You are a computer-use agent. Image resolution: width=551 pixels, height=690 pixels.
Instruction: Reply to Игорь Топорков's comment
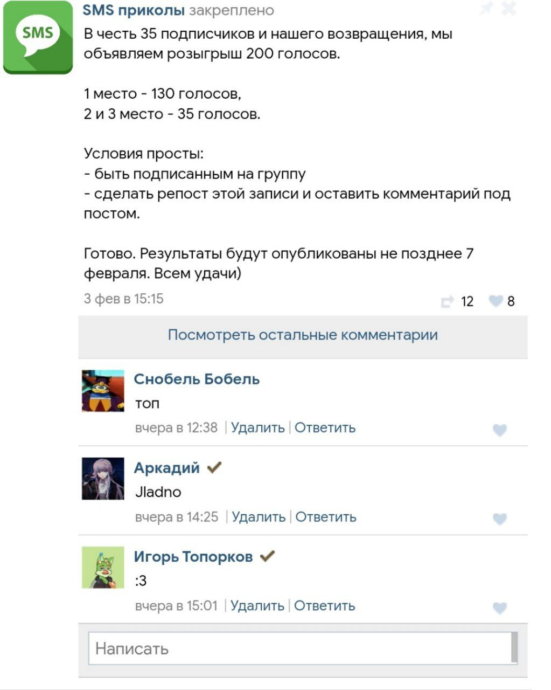click(x=324, y=606)
